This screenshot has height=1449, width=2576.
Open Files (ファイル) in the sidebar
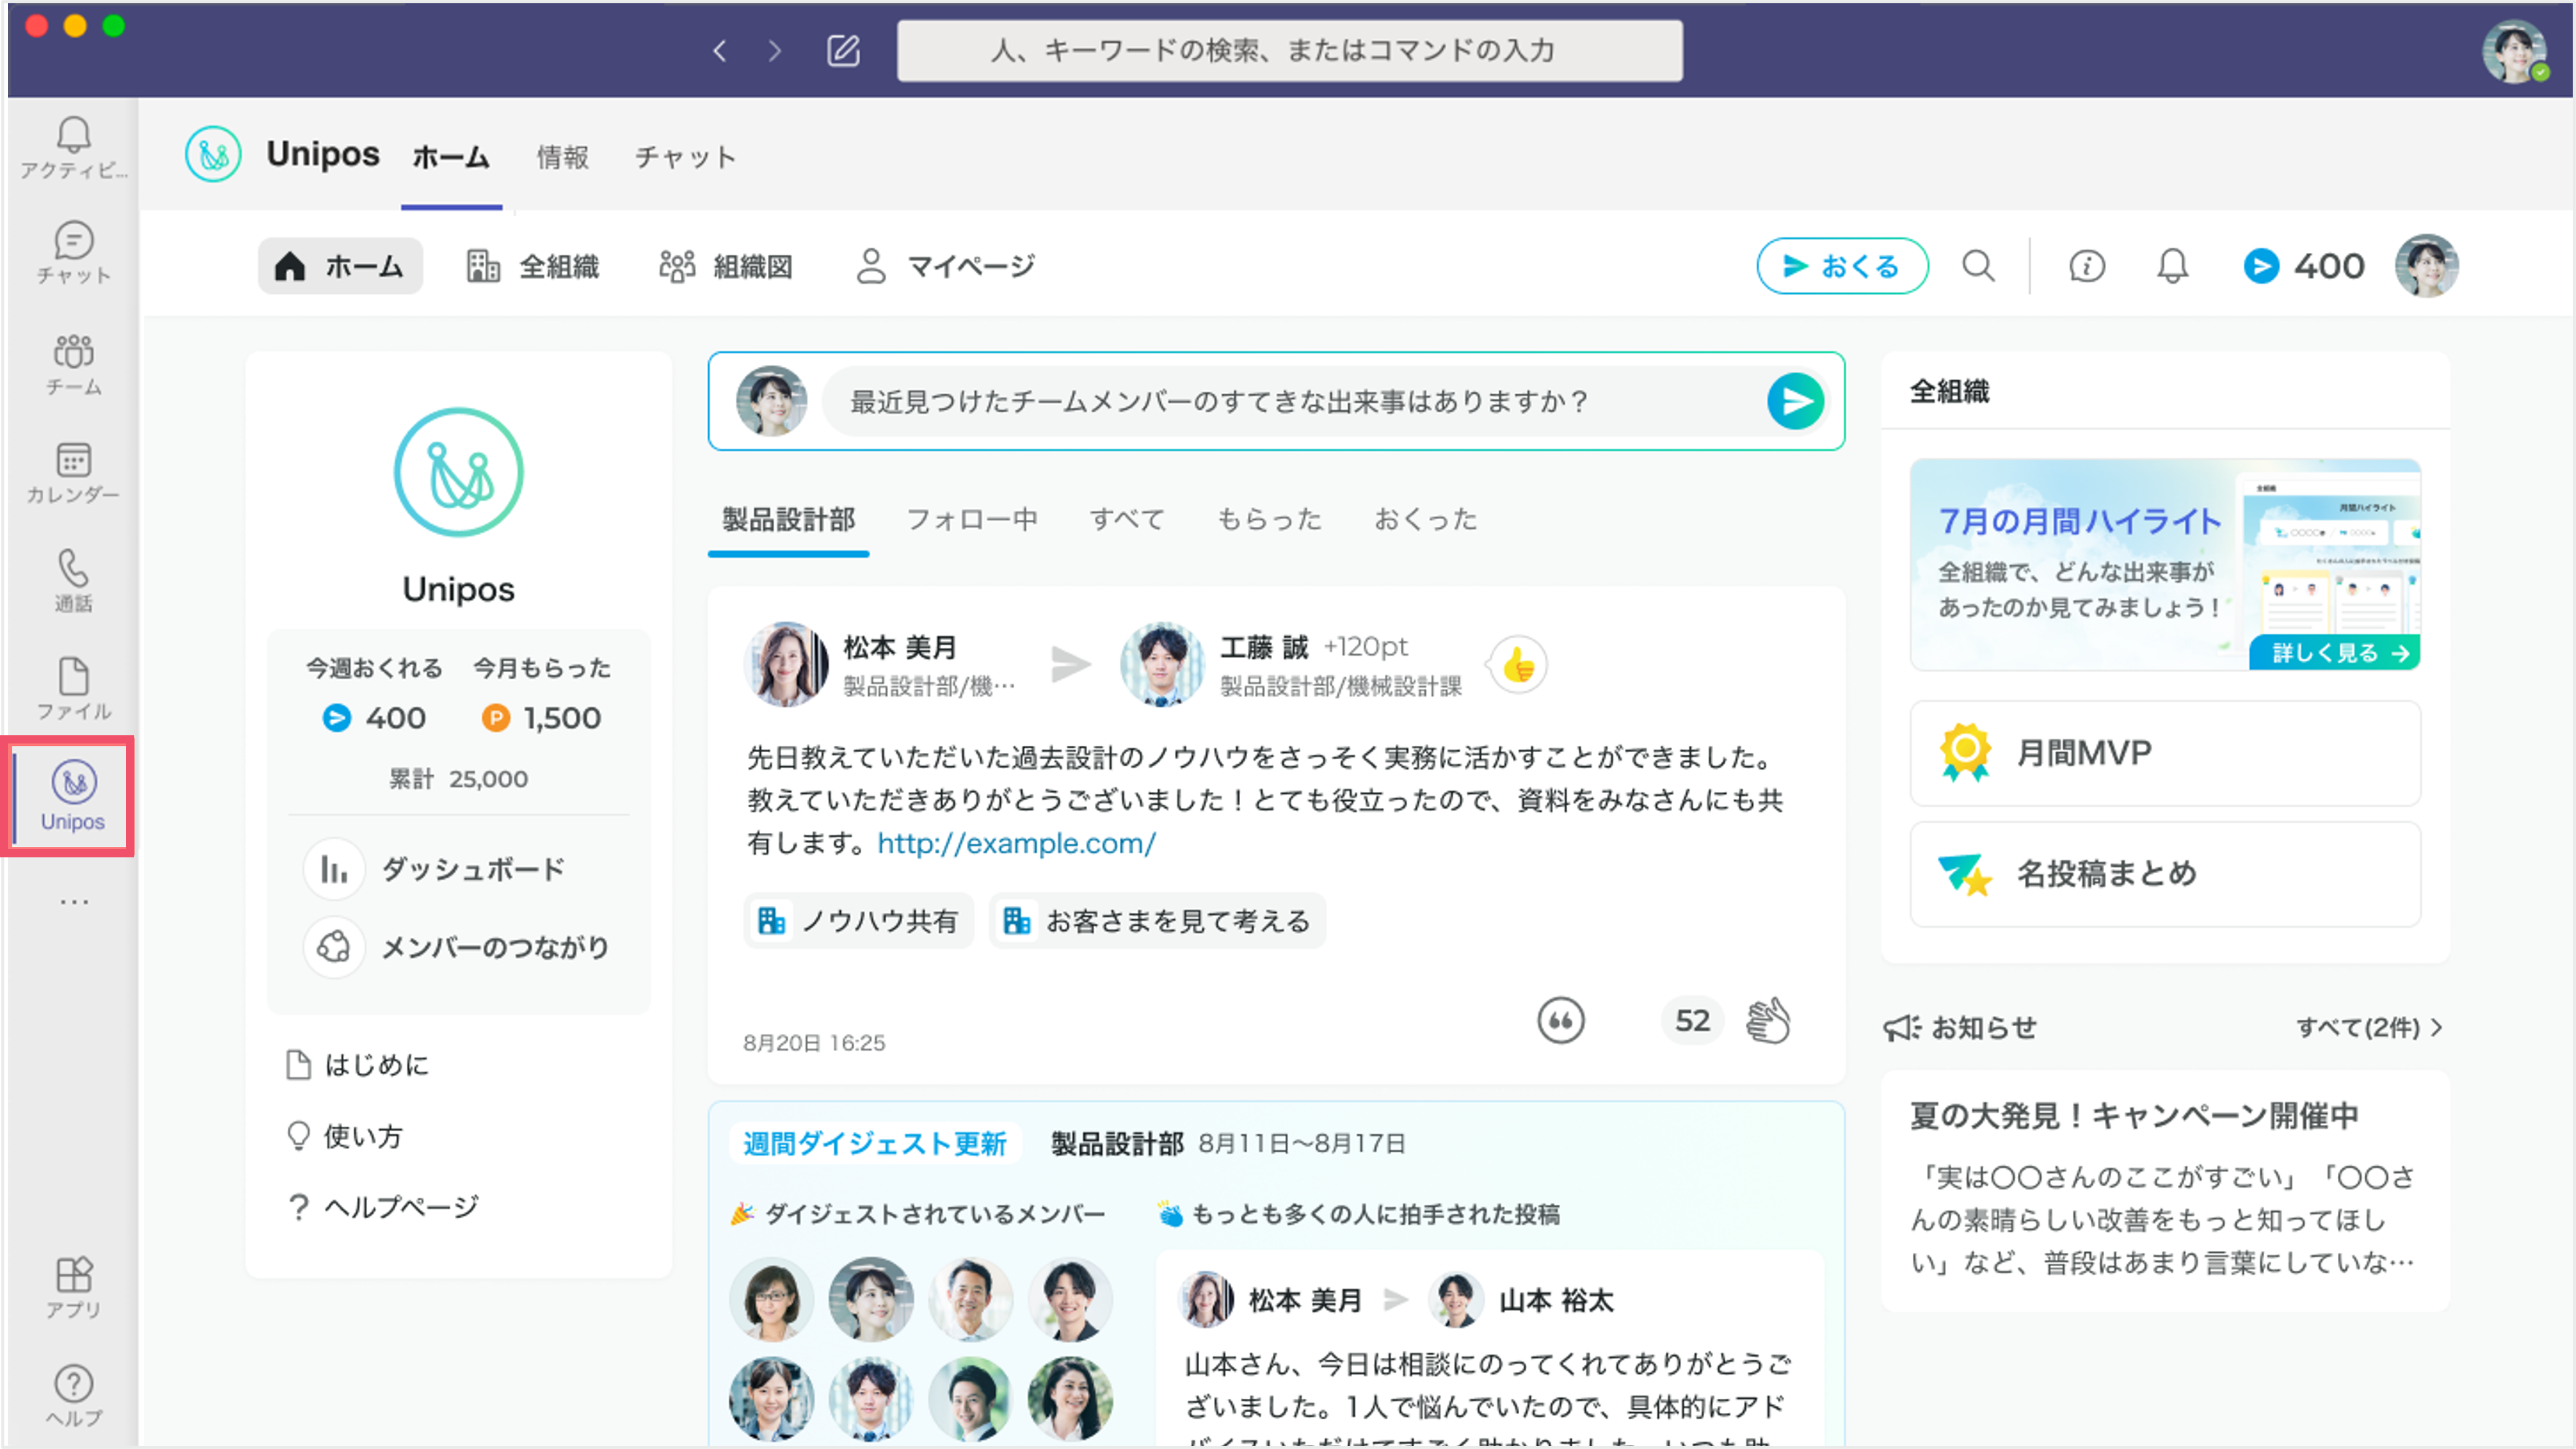[73, 688]
